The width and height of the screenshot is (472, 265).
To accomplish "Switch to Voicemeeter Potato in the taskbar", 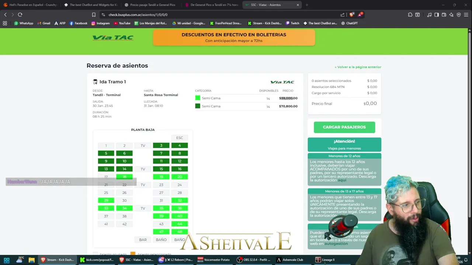I will click(214, 260).
